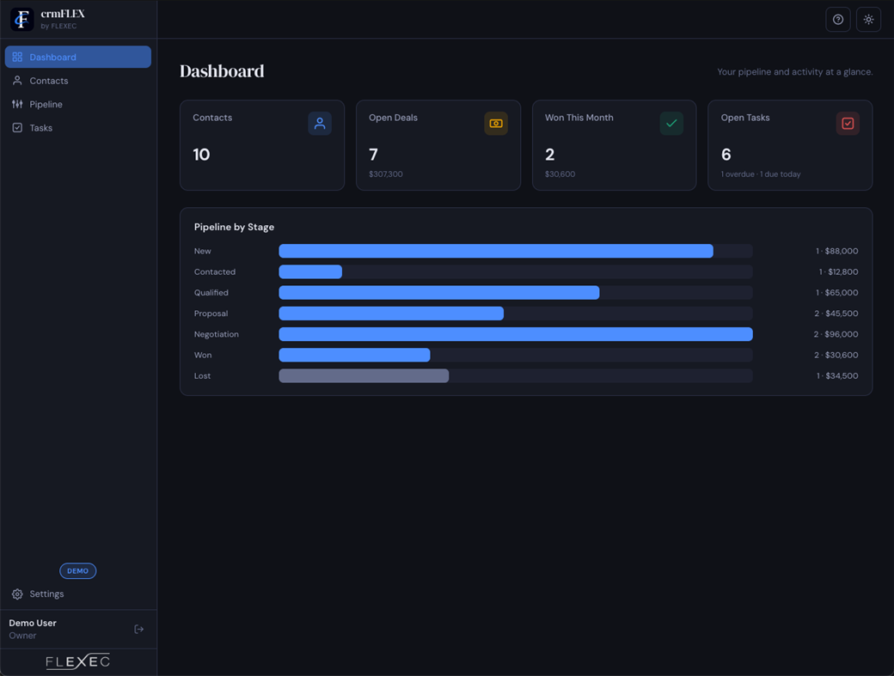Image resolution: width=894 pixels, height=676 pixels.
Task: Open the Tasks menu item
Action: coord(78,128)
